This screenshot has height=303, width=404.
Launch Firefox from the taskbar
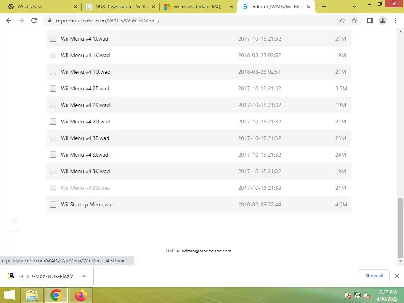pos(80,295)
